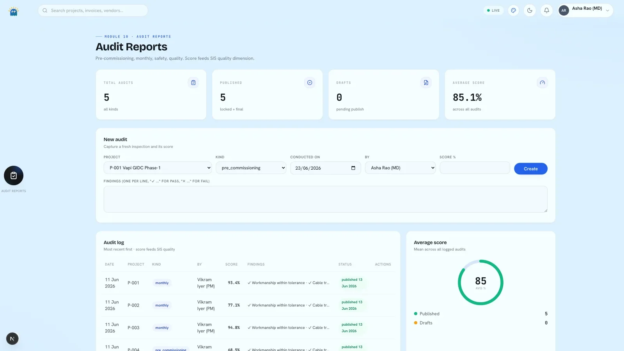
Task: Click the Total Audits clipboard icon
Action: [x=193, y=83]
